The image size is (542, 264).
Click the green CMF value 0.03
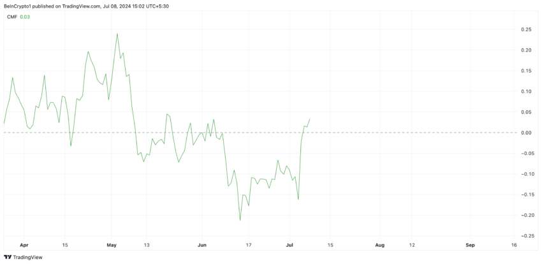tap(25, 17)
